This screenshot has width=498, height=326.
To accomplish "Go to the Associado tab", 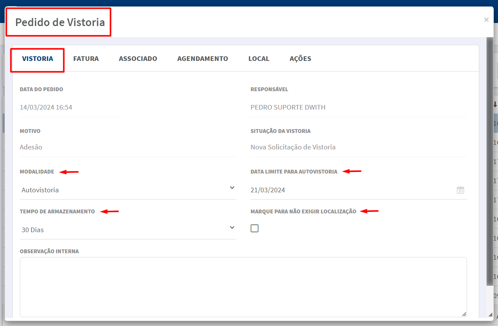I will pyautogui.click(x=138, y=59).
